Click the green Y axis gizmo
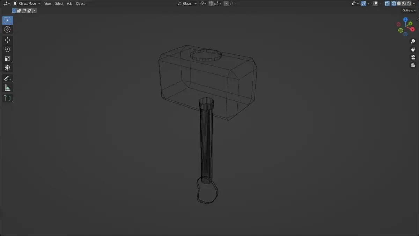This screenshot has width=419, height=236. coord(410,23)
